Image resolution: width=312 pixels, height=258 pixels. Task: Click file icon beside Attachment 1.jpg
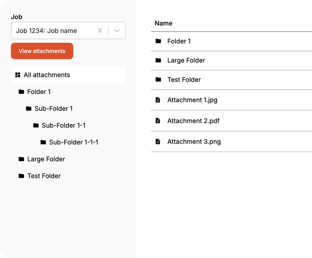click(x=158, y=100)
